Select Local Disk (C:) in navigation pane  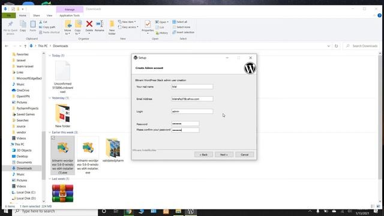pos(26,192)
